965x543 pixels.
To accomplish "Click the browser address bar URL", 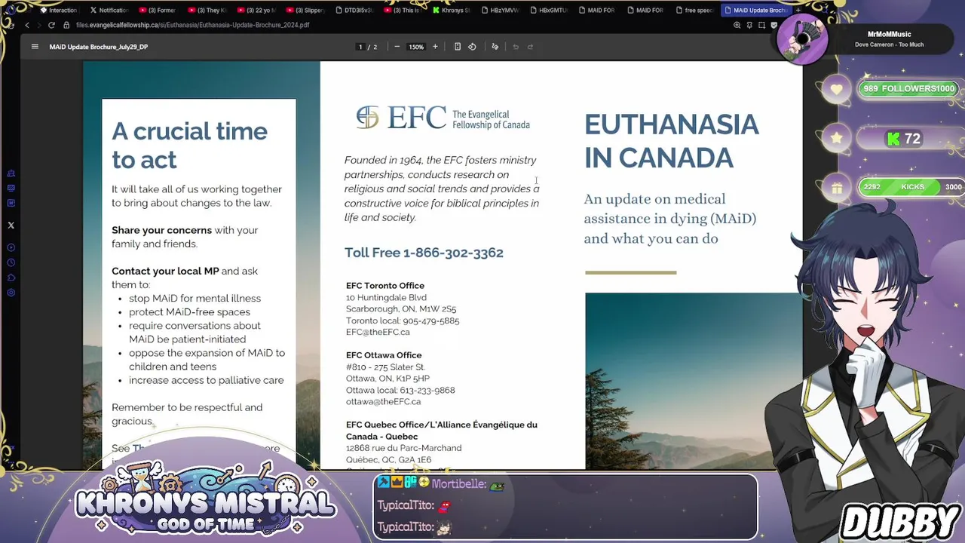I will pos(192,25).
